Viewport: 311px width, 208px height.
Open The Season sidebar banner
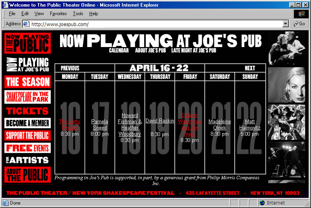point(27,82)
